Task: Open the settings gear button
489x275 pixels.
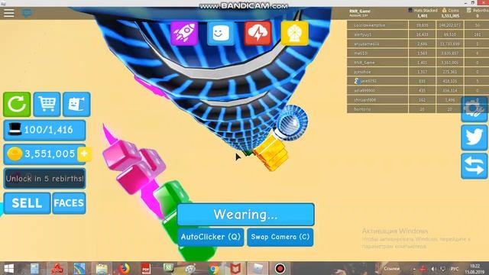Action: 474,109
